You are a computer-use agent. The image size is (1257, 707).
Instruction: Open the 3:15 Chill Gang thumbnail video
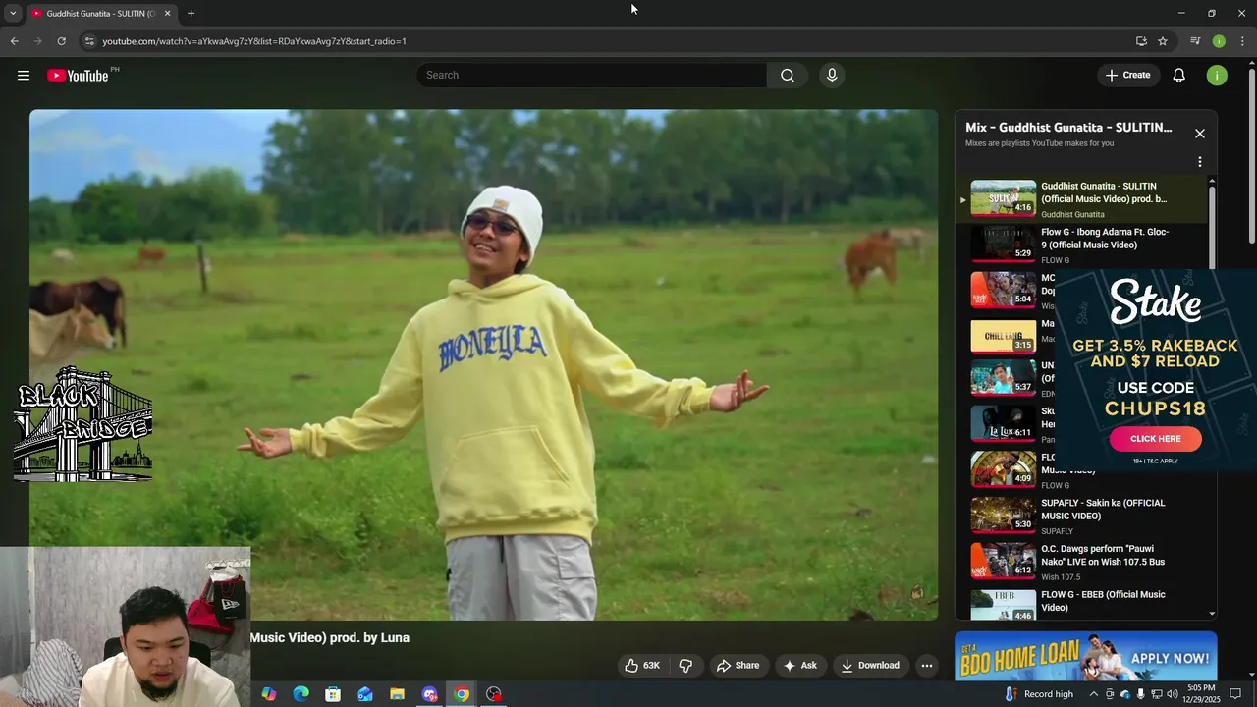[1003, 336]
